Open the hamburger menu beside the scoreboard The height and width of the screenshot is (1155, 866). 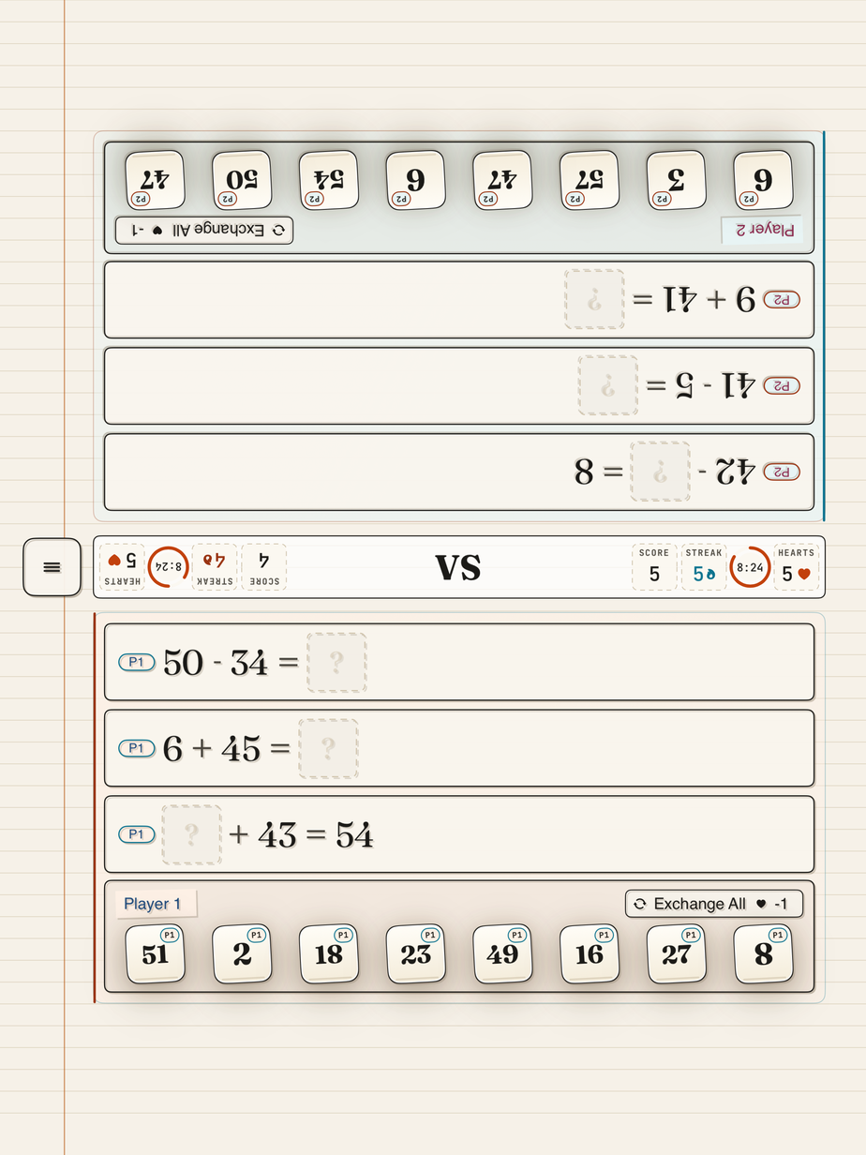click(52, 567)
